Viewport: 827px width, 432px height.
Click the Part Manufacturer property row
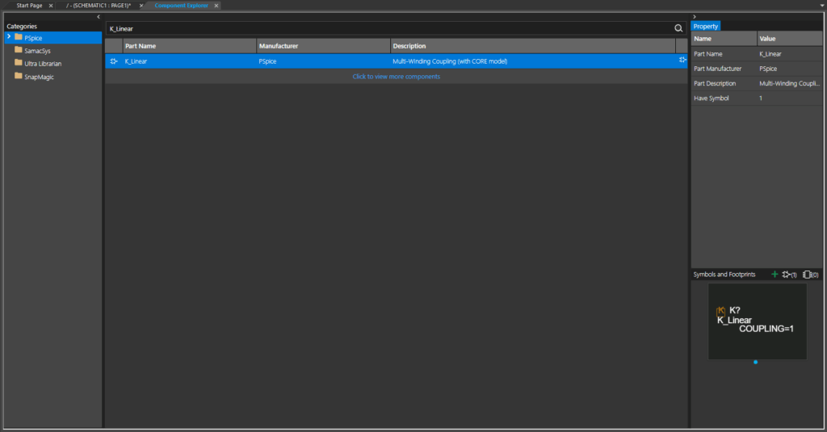click(756, 69)
